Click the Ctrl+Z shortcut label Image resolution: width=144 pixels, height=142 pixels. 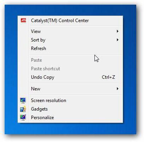[x=108, y=77]
